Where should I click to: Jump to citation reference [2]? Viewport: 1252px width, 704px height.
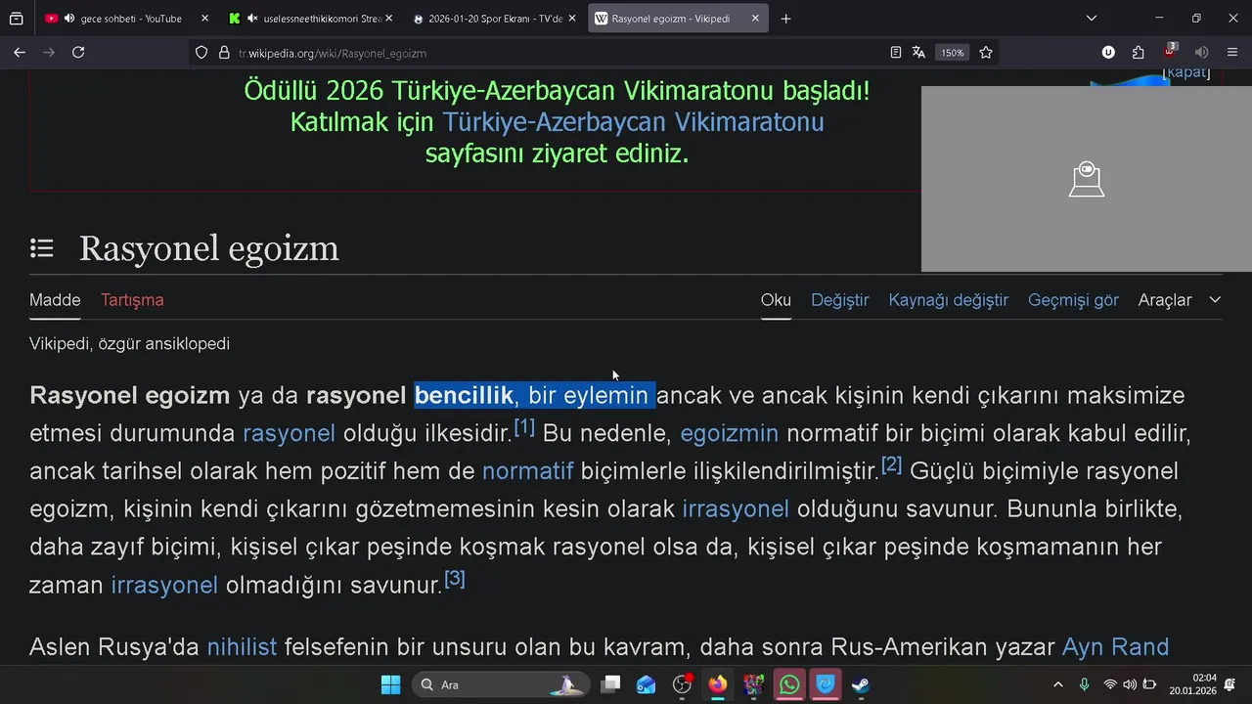click(892, 465)
